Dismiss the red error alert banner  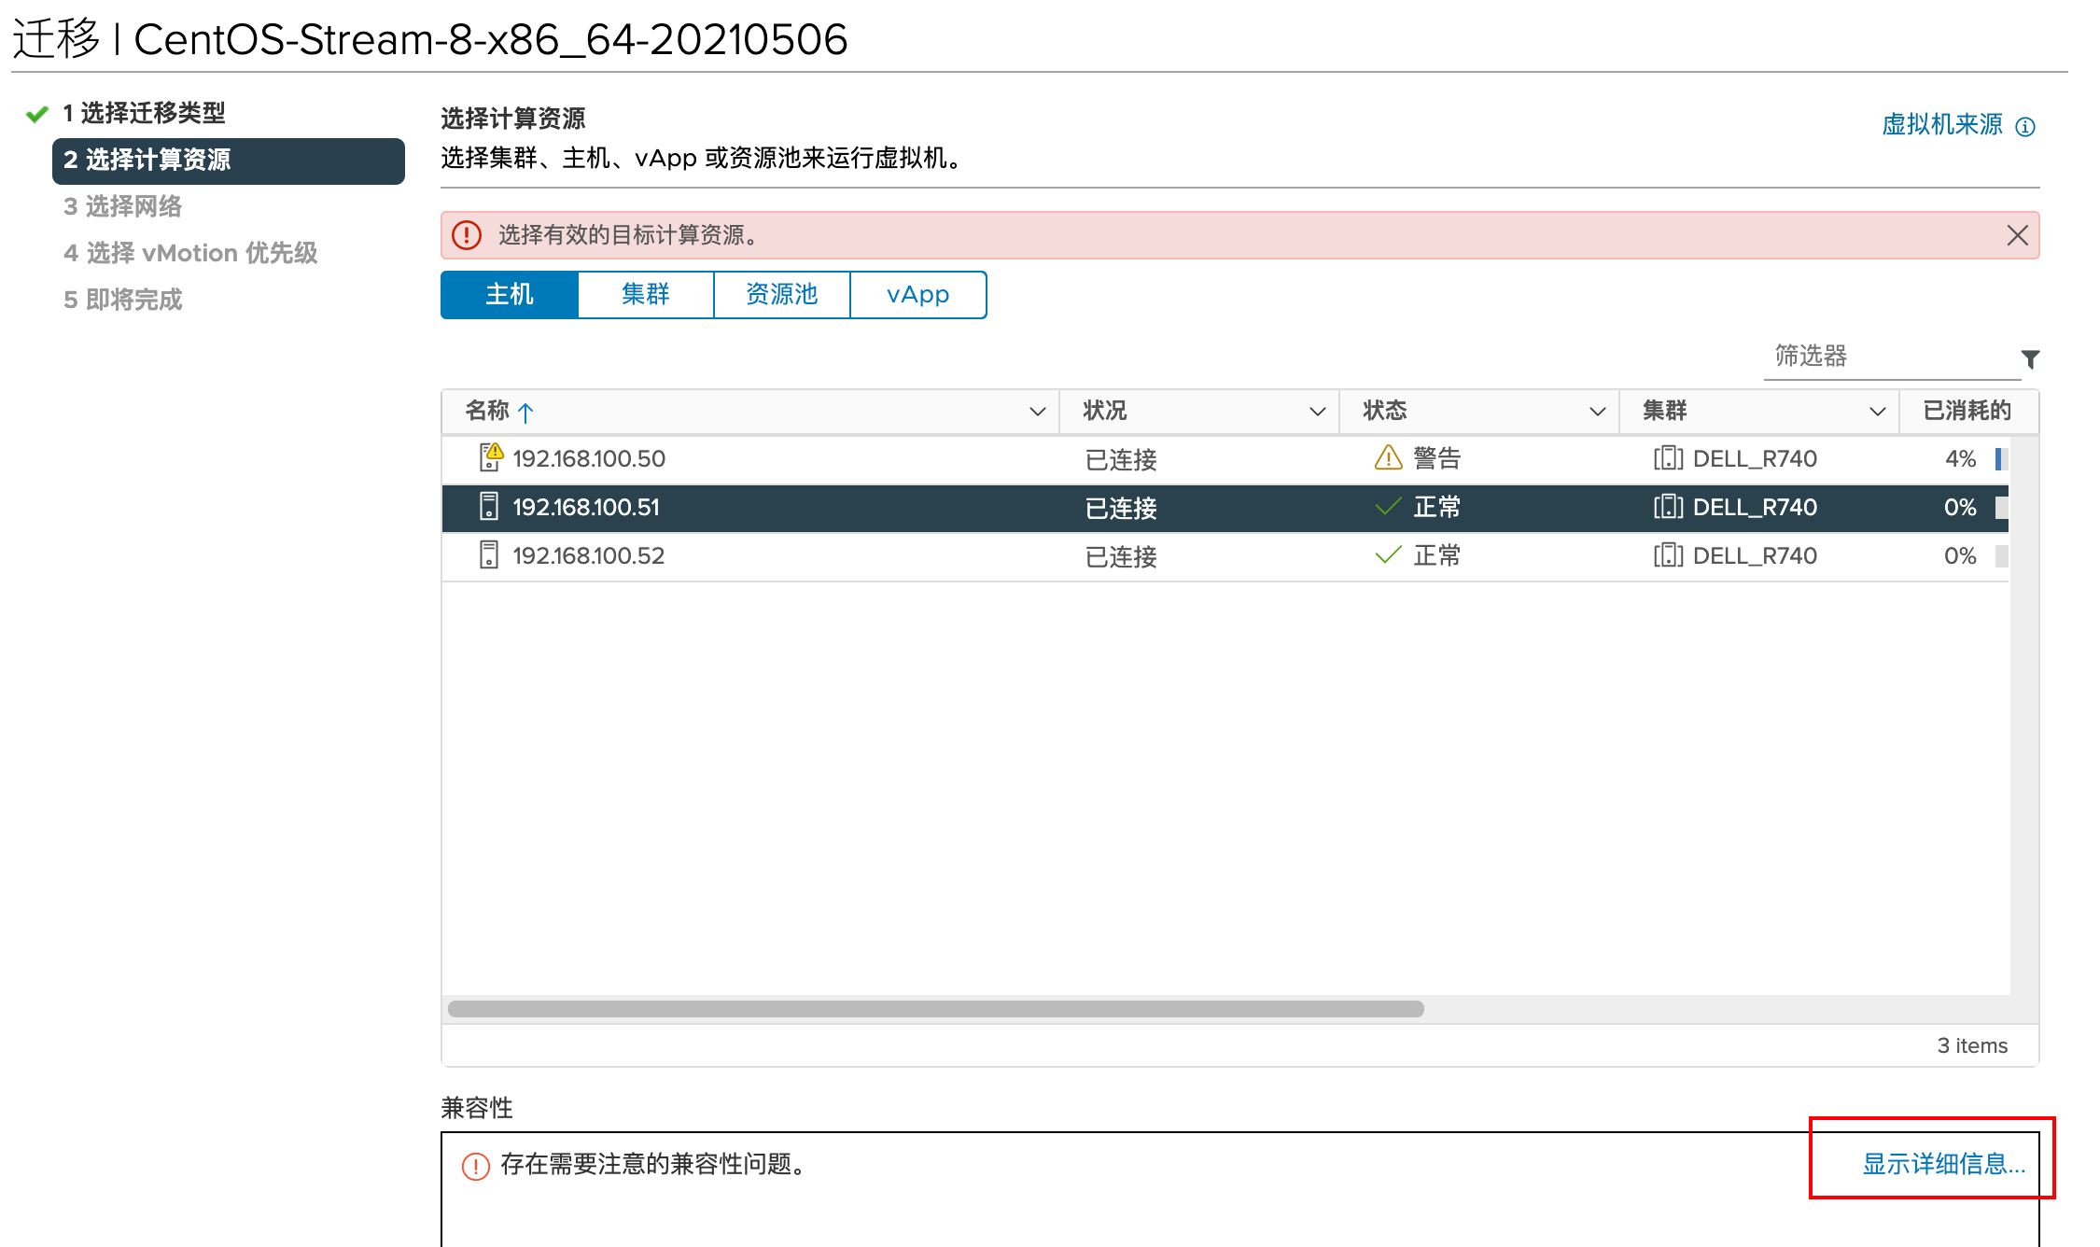pos(2017,235)
